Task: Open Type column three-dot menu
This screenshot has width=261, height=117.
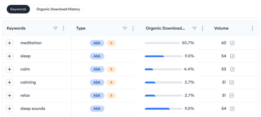Action: [133, 28]
